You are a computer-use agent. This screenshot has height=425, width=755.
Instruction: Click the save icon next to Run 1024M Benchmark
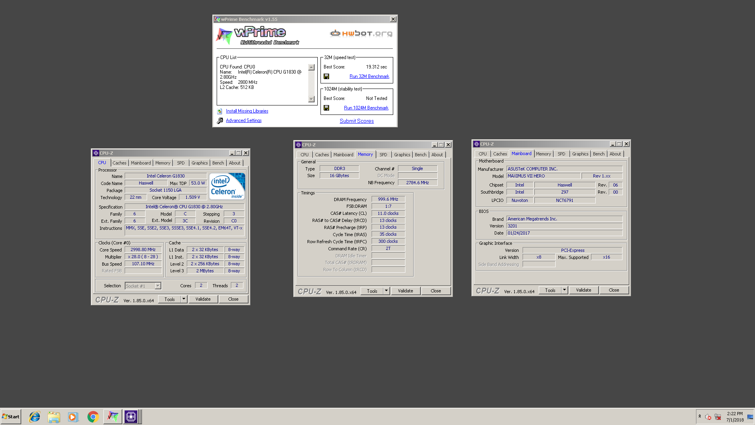pos(326,108)
